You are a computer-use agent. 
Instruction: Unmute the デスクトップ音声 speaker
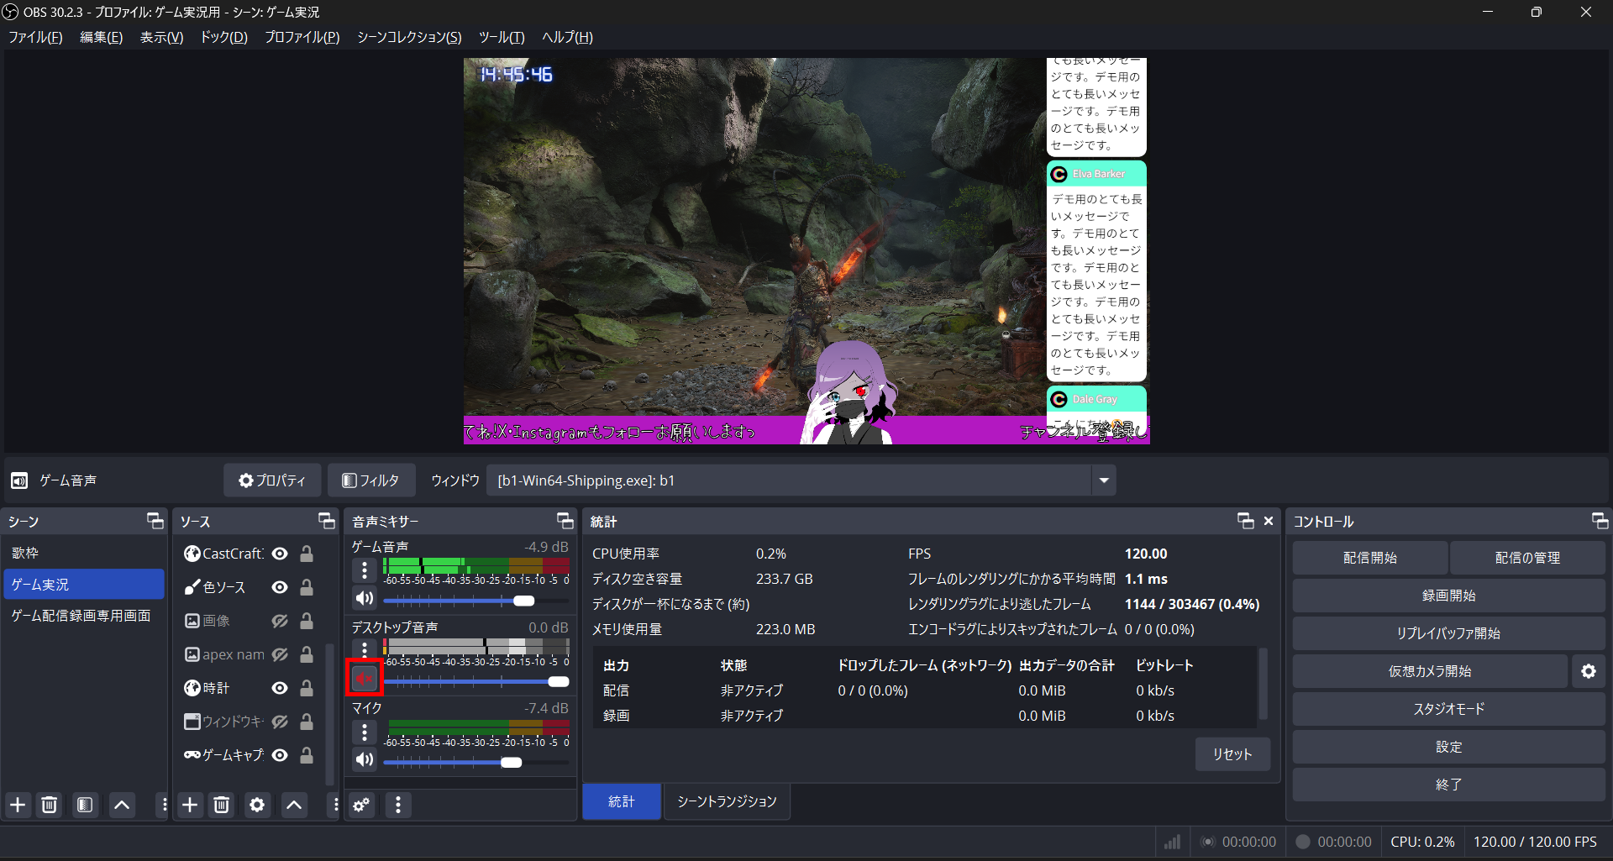364,678
